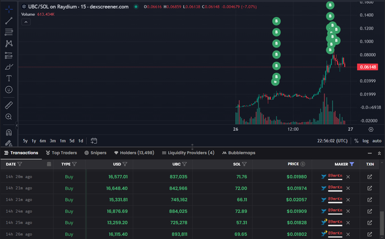Open chart settings gear near time axis
The width and height of the screenshot is (385, 239).
click(x=371, y=129)
